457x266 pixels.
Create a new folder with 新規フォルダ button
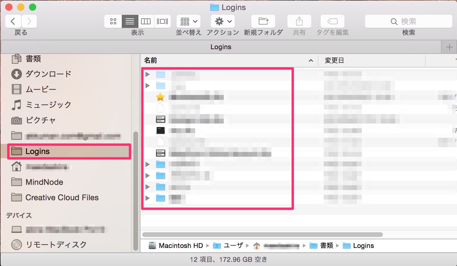point(263,21)
